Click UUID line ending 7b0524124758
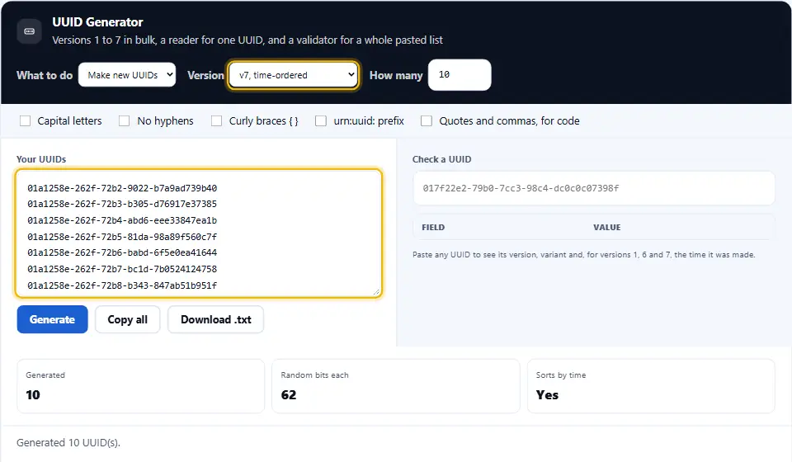The height and width of the screenshot is (462, 792). tap(122, 269)
